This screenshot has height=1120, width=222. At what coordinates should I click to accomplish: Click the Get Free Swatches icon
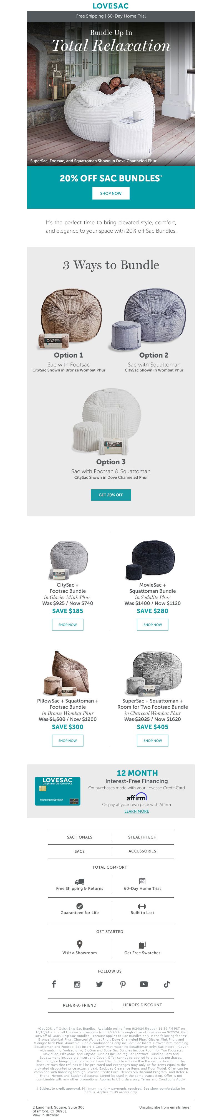click(x=142, y=945)
